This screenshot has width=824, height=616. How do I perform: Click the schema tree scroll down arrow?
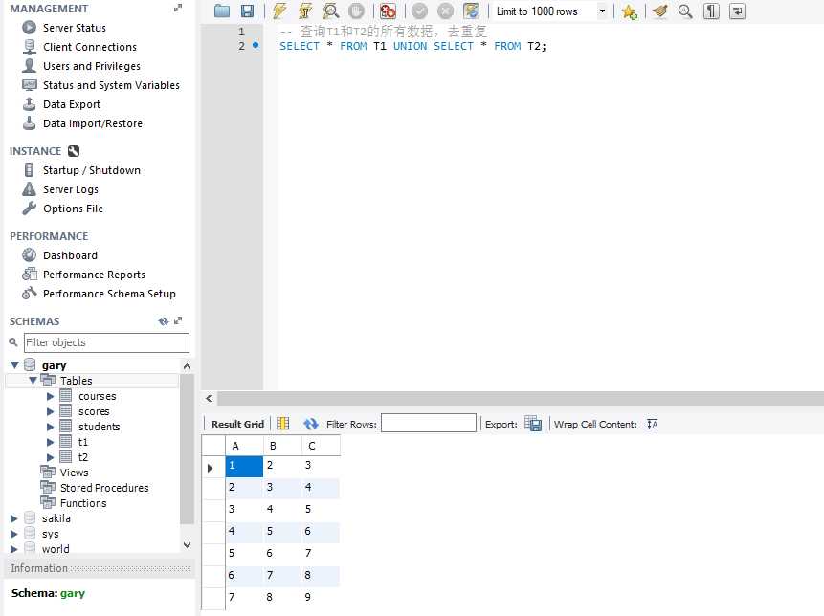(187, 545)
